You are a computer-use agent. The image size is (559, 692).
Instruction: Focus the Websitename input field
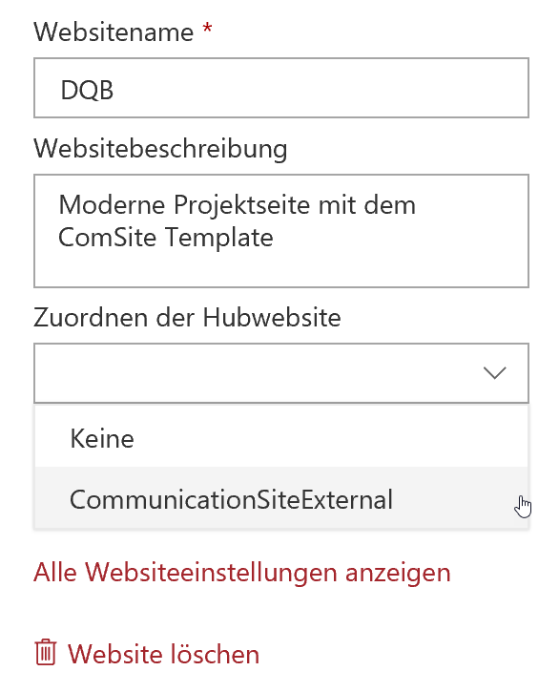281,88
